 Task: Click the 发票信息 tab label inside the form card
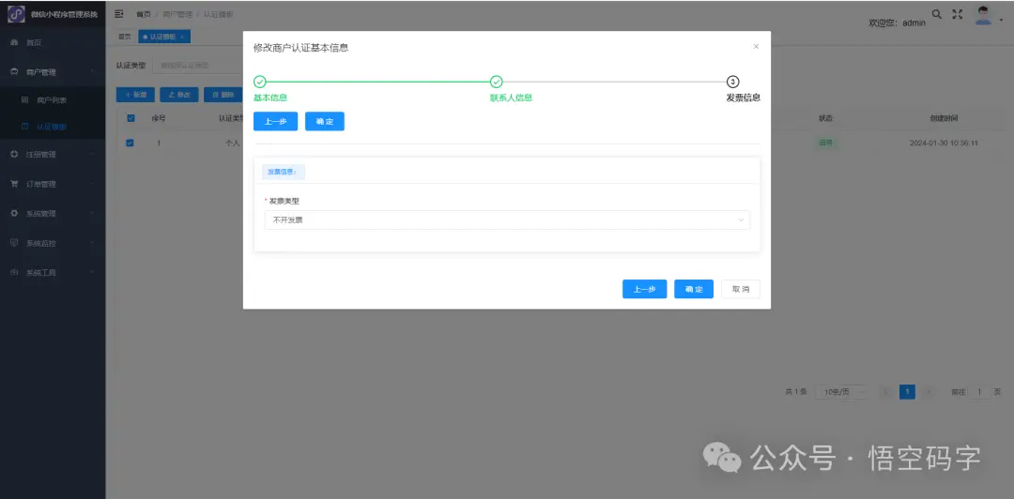pos(283,172)
